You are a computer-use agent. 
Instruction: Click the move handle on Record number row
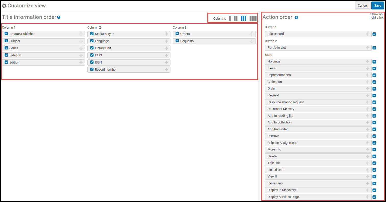click(166, 70)
